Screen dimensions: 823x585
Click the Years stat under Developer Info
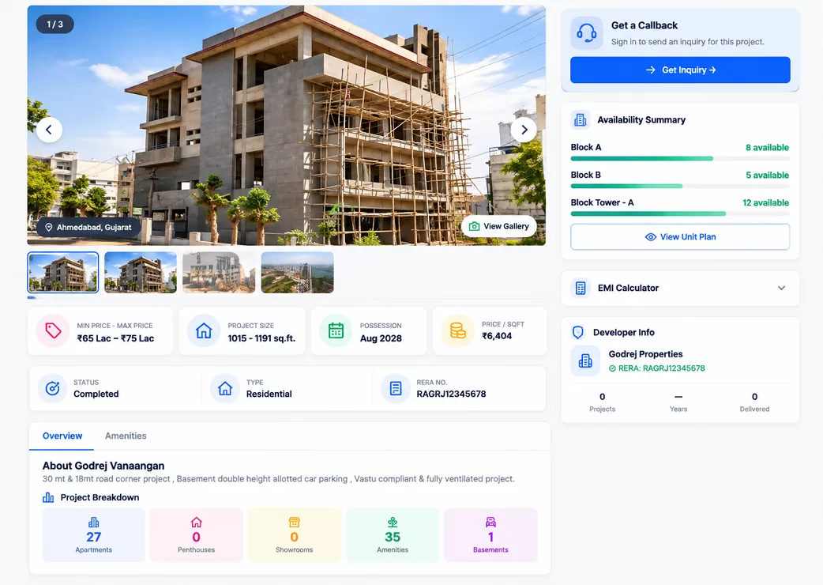(678, 402)
